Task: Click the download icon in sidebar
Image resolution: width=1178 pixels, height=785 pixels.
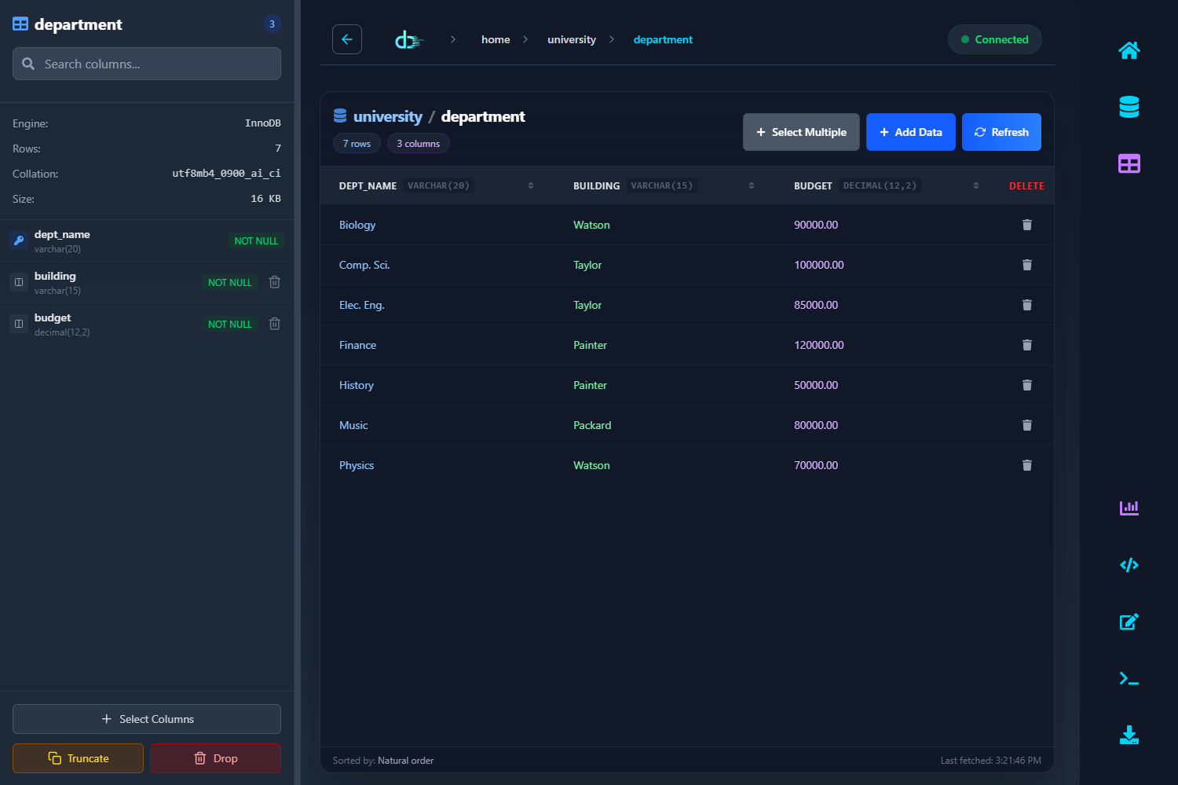Action: [x=1129, y=735]
